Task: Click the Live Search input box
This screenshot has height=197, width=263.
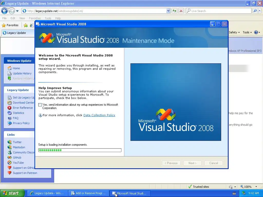Action: tap(219, 11)
